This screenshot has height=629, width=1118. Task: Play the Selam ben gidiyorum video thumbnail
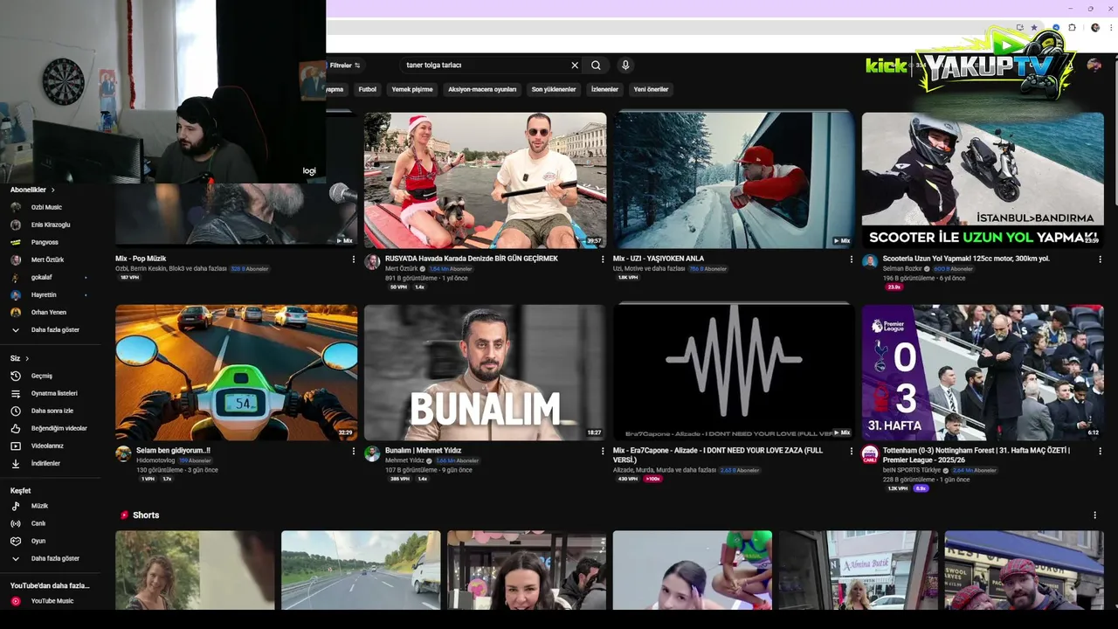pyautogui.click(x=236, y=372)
